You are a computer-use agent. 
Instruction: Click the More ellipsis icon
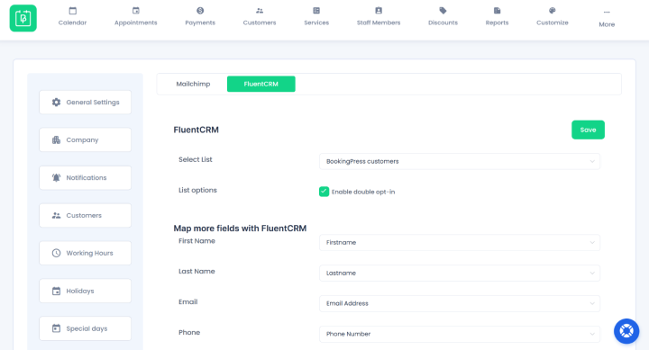[607, 12]
